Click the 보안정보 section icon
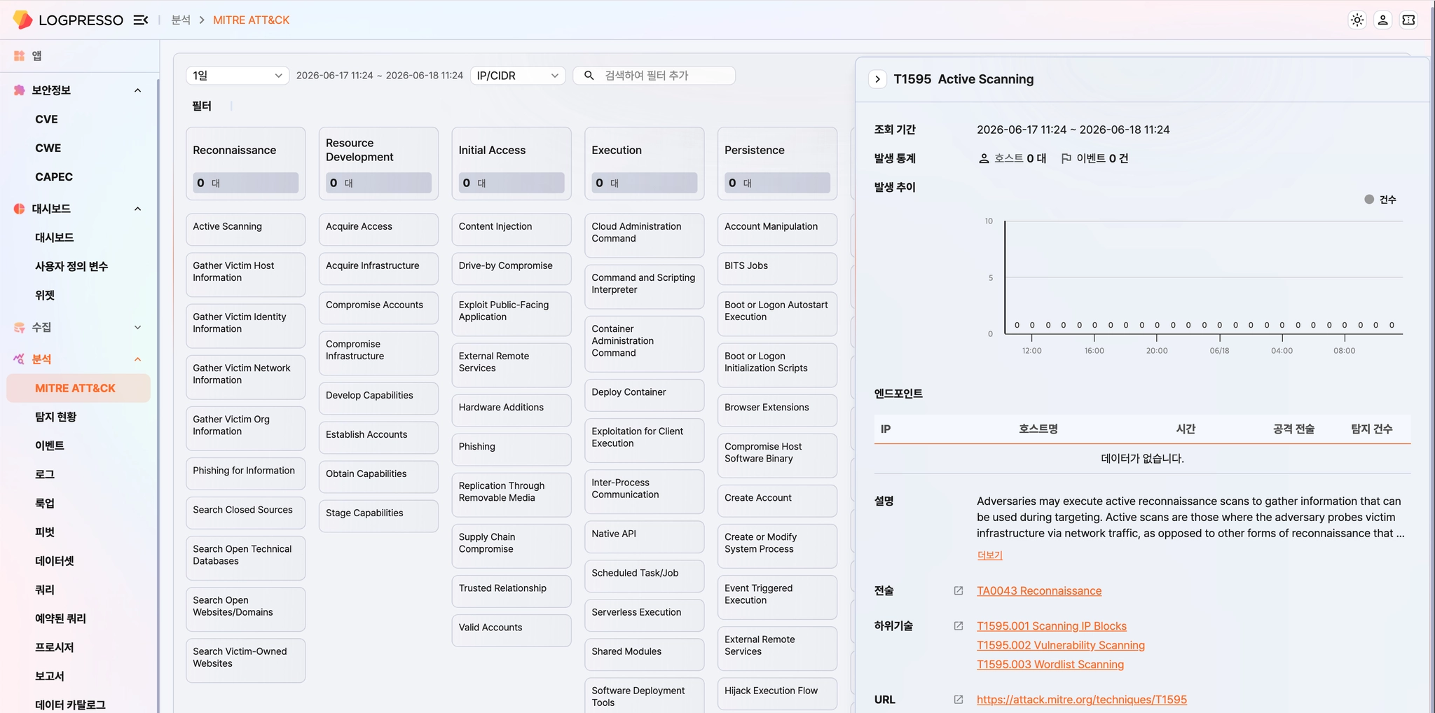1435x713 pixels. point(20,90)
